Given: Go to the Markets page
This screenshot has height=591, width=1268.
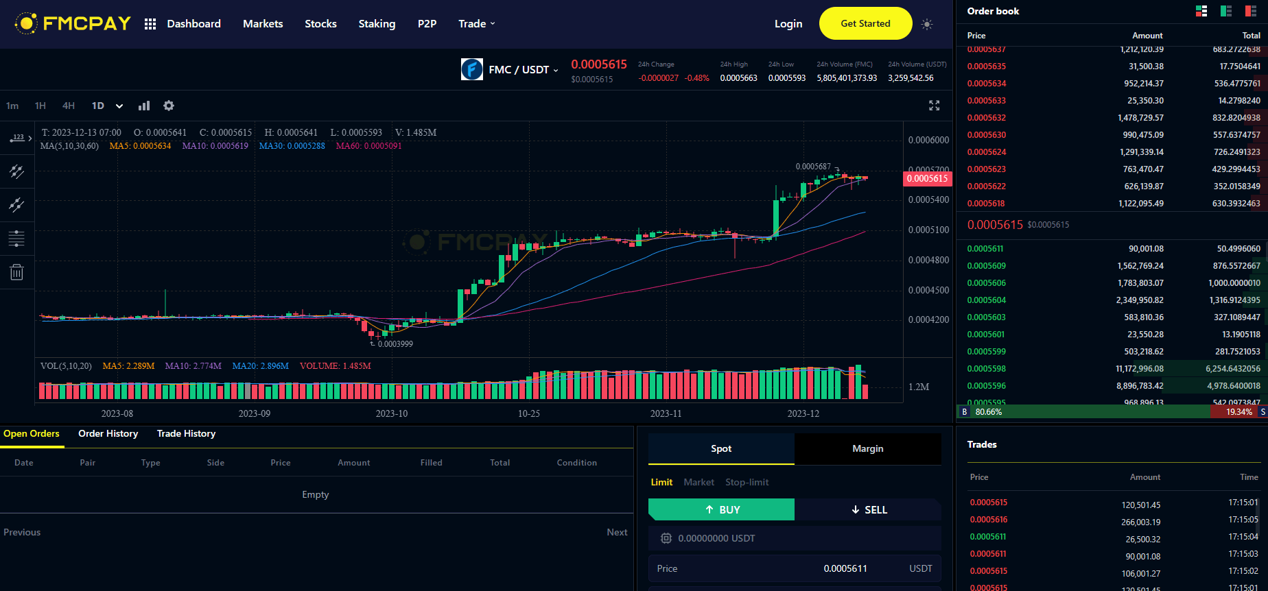Looking at the screenshot, I should 263,24.
